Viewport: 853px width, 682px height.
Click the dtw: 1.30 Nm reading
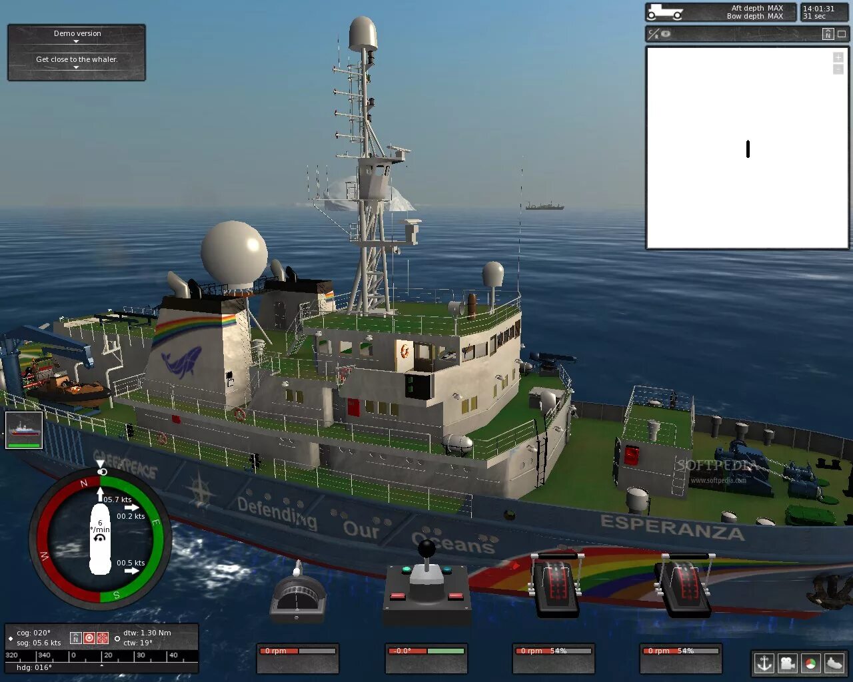[x=147, y=633]
